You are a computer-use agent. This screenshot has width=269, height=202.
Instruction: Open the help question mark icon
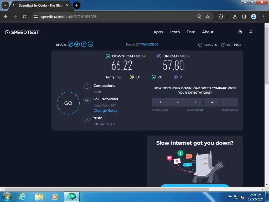[240, 32]
